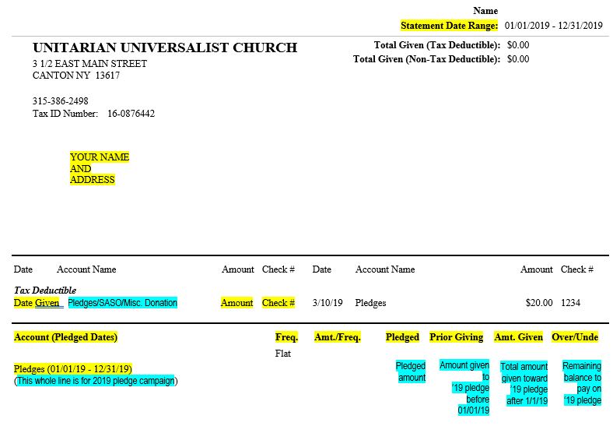This screenshot has height=426, width=613.
Task: Click the $20.00 amount
Action: (539, 303)
